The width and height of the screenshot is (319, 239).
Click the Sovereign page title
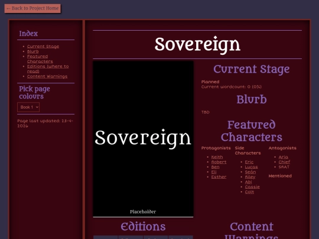[x=197, y=44]
